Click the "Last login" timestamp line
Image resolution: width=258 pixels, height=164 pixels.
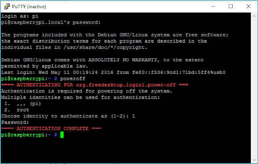point(113,72)
